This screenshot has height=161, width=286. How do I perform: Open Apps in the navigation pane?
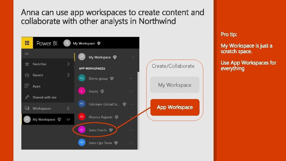tap(48, 86)
